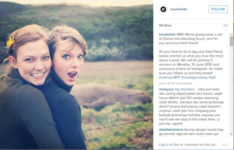The width and height of the screenshot is (234, 150).
Task: Click the scrollbar down arrow
Action: (231, 134)
